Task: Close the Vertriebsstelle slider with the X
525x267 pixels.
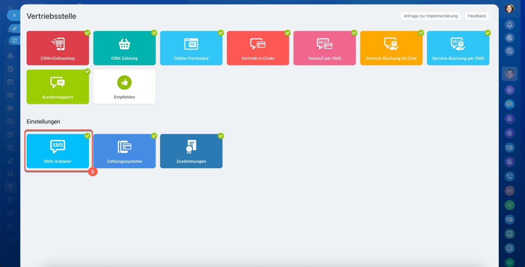Action: [x=14, y=15]
